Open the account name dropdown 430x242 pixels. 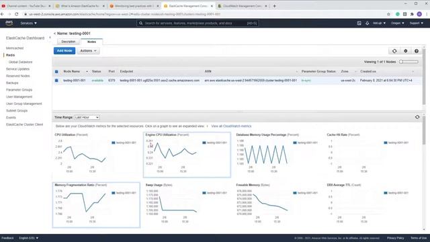(x=379, y=24)
